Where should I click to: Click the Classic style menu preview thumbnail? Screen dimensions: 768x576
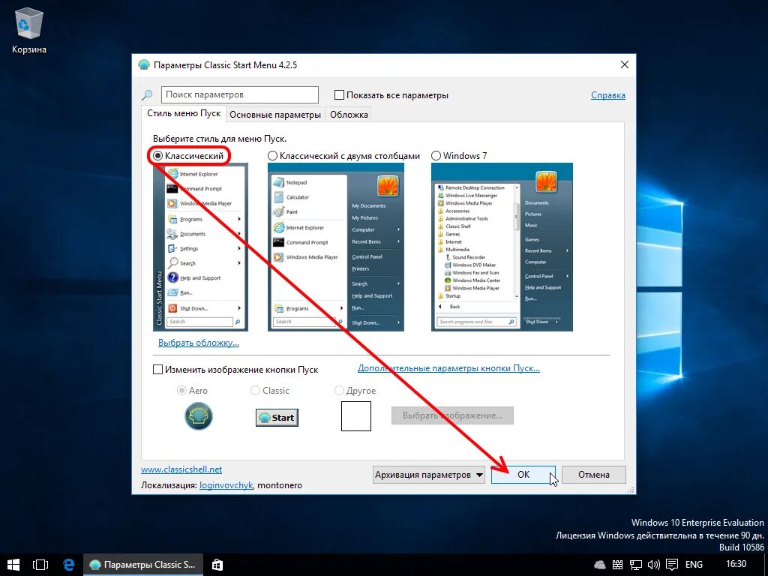pos(200,247)
